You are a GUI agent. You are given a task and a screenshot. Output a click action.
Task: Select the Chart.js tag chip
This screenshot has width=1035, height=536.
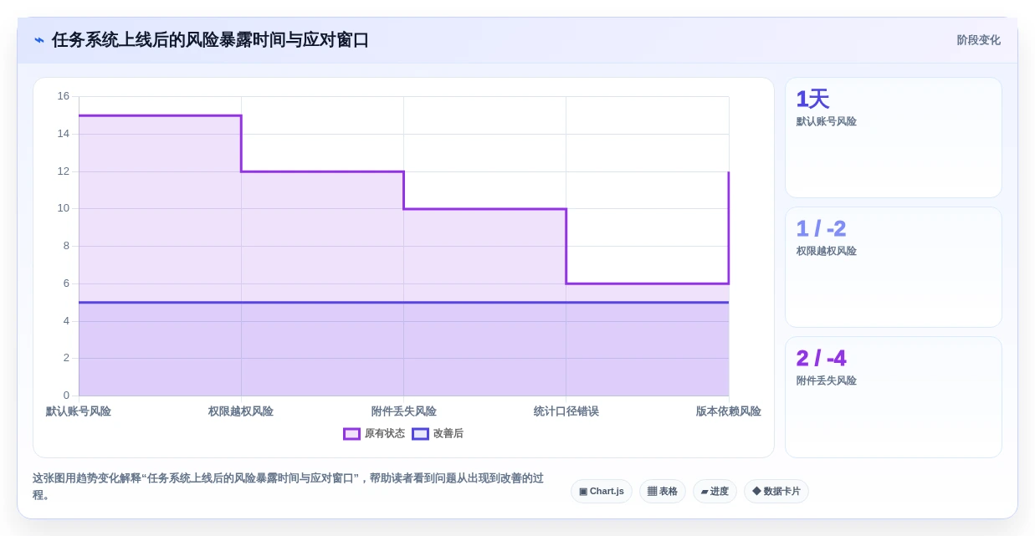[602, 492]
